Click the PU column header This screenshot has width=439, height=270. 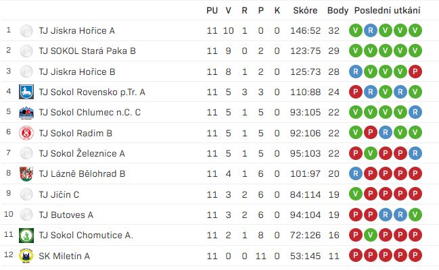pyautogui.click(x=212, y=11)
